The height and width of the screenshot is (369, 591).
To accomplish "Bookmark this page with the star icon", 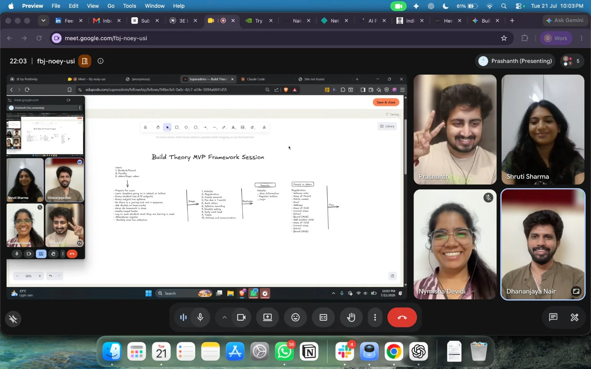I will point(504,38).
